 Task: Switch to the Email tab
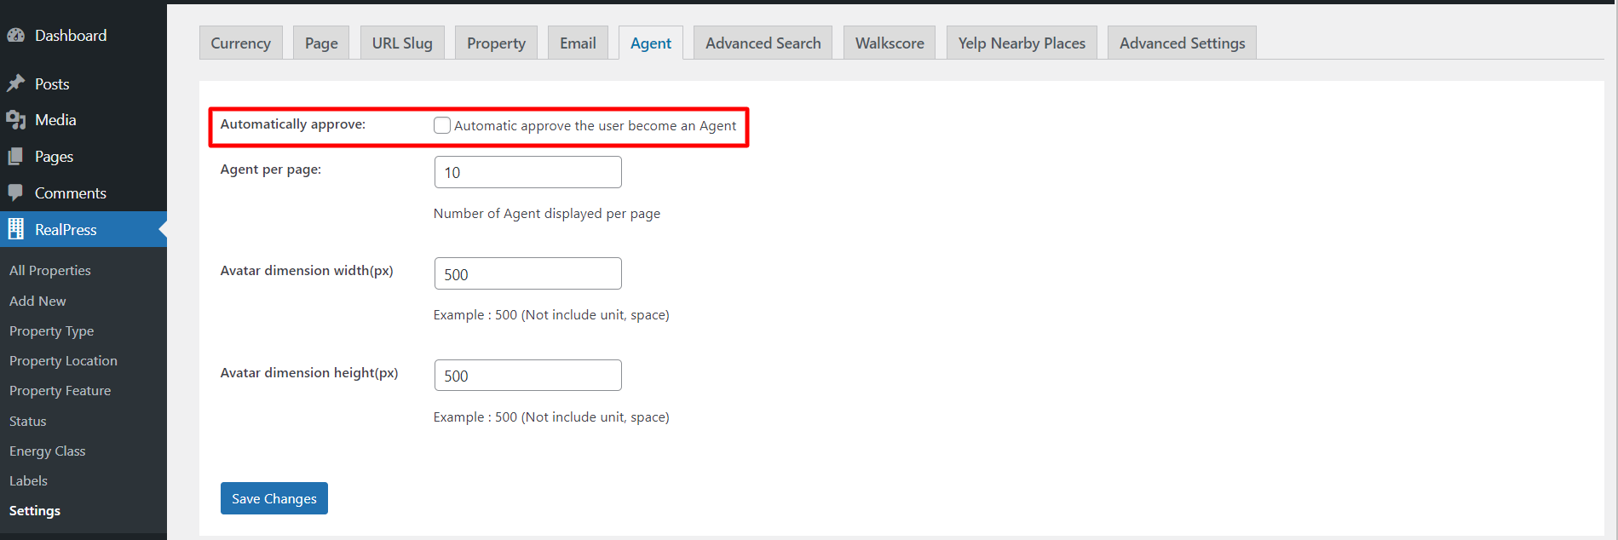click(x=578, y=43)
